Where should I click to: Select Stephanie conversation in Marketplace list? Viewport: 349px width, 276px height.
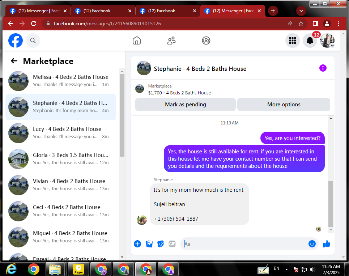(61, 107)
